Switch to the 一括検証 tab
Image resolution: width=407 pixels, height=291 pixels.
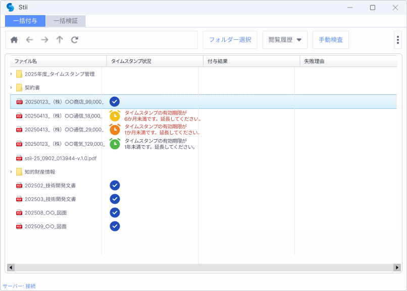pyautogui.click(x=65, y=21)
